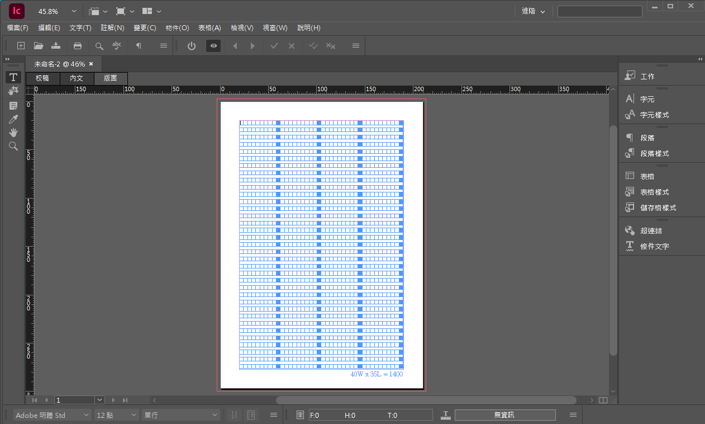The height and width of the screenshot is (424, 705).
Task: Go to next change arrow
Action: [253, 46]
